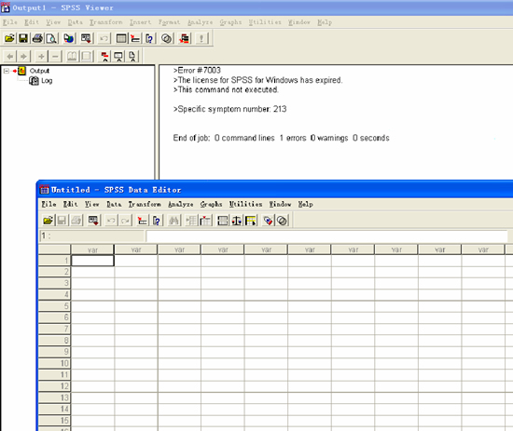513x431 pixels.
Task: Click Use Sets icon in Data Editor
Action: [282, 221]
